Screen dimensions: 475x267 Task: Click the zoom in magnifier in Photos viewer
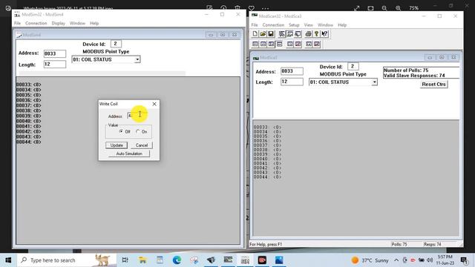398,8
